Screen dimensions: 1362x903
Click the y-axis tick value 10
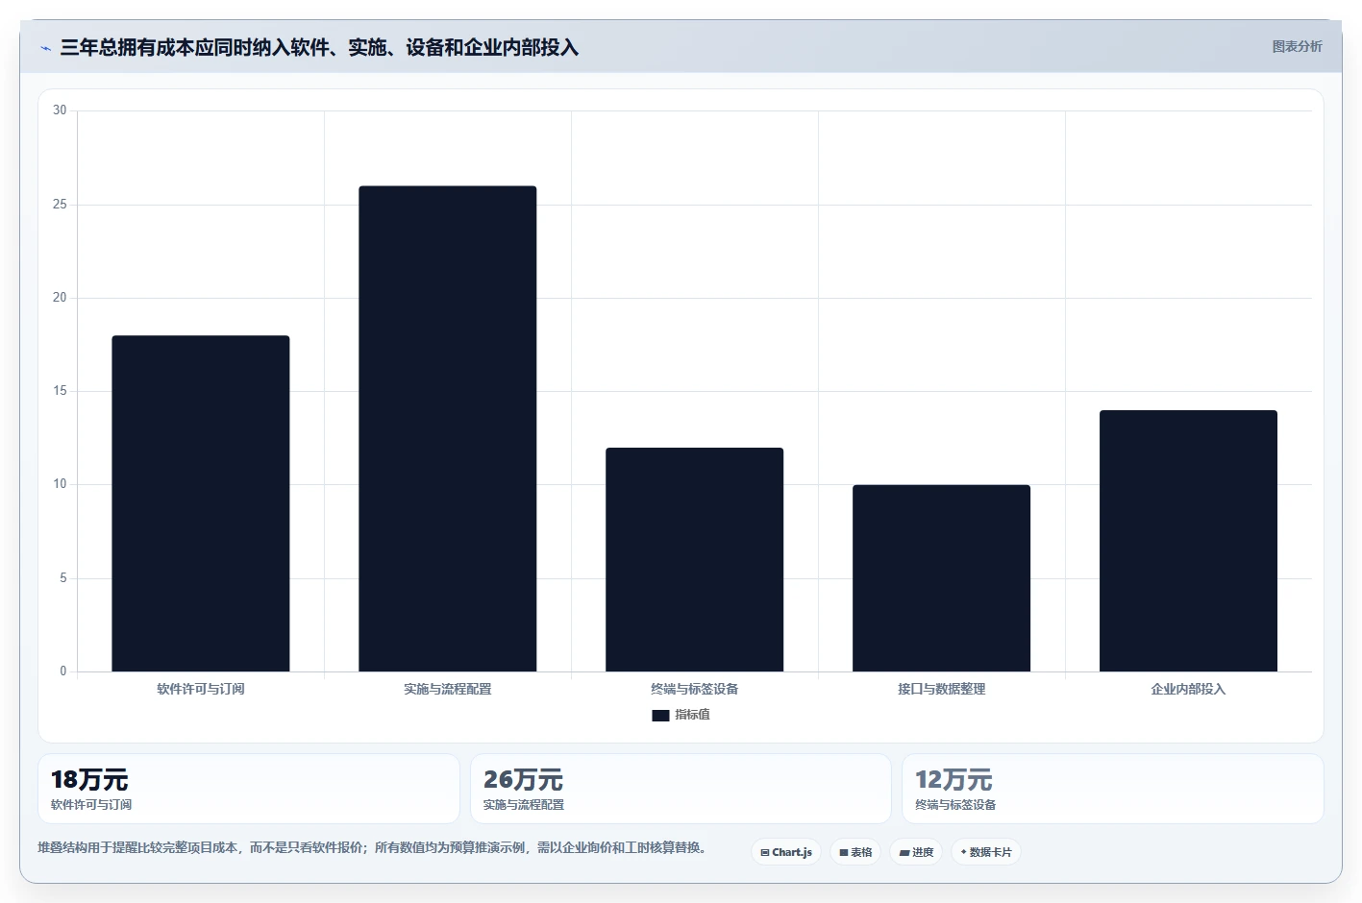pos(60,484)
